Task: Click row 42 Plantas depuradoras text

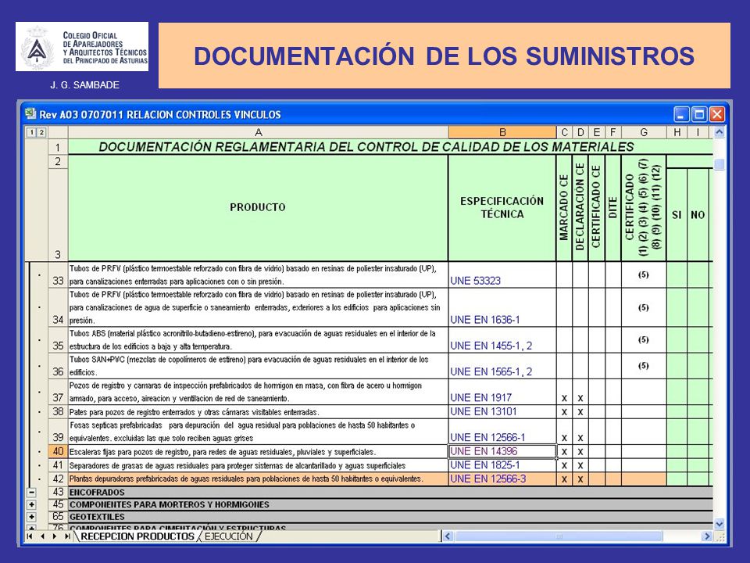Action: (246, 479)
